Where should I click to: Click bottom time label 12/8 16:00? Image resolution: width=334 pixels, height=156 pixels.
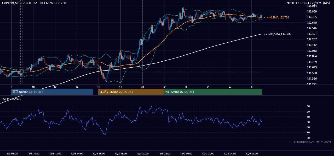tap(99, 153)
